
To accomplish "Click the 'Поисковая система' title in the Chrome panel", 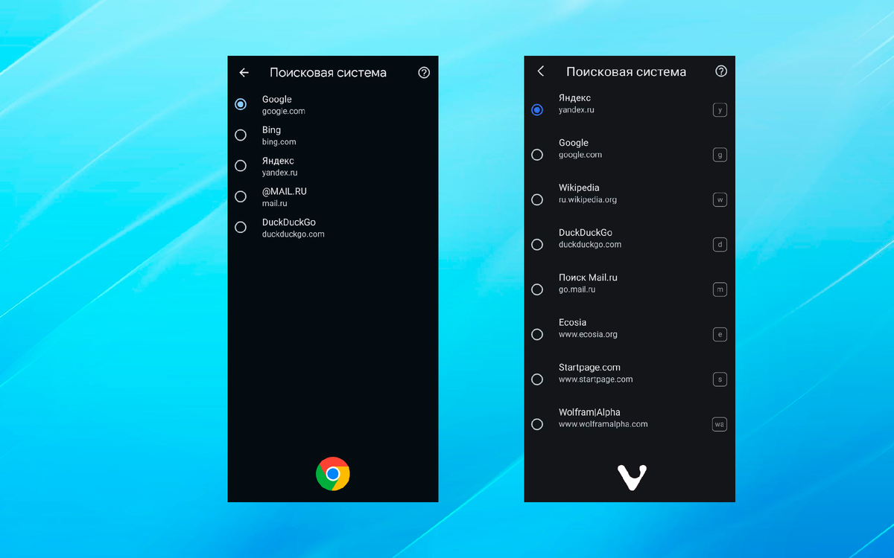I will click(x=328, y=73).
